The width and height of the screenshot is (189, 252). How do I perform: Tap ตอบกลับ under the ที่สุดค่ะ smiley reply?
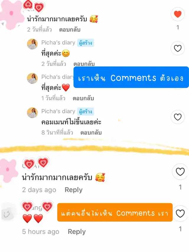(x=84, y=64)
